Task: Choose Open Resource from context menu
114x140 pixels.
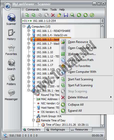Action: tap(86, 42)
